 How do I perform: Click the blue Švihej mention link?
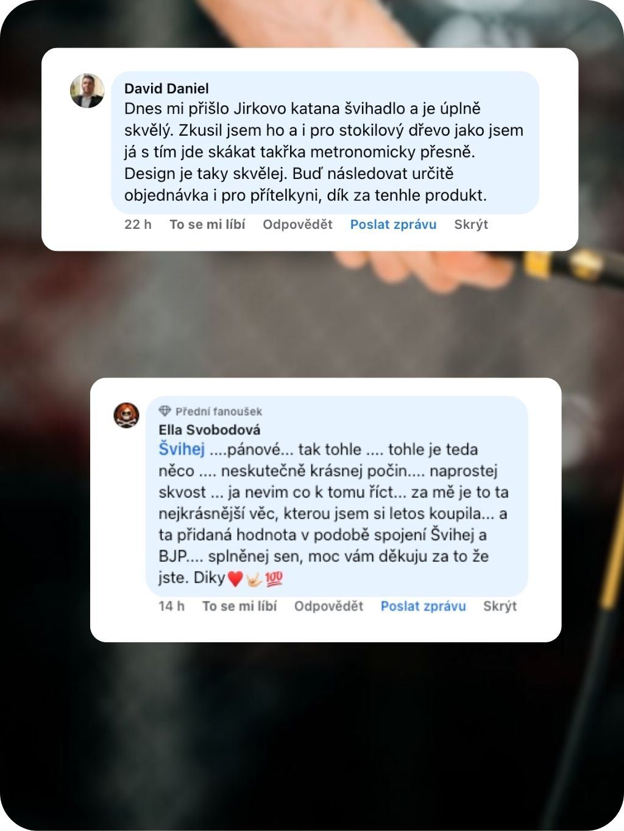click(x=182, y=449)
